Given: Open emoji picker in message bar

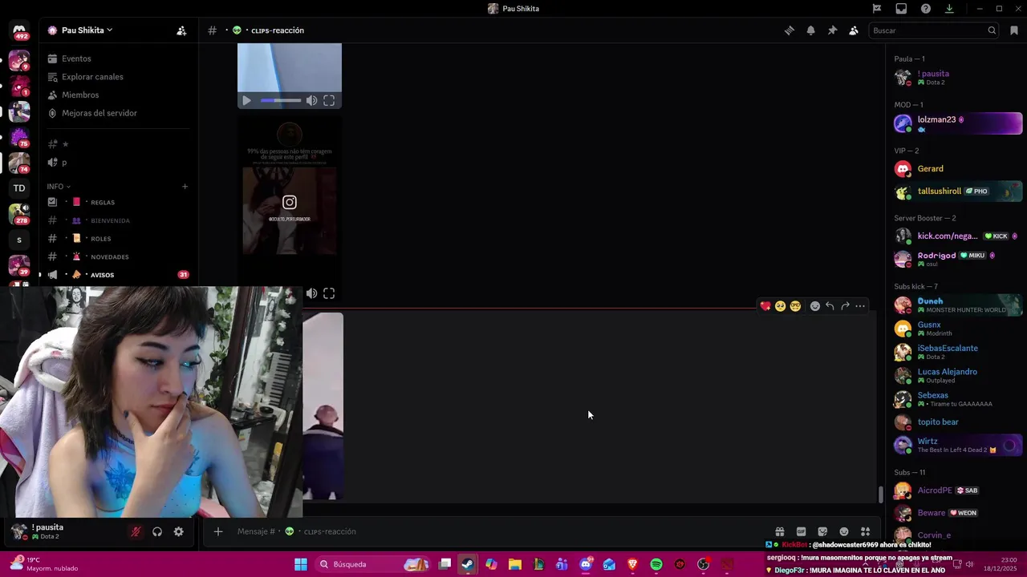Looking at the screenshot, I should click(844, 531).
